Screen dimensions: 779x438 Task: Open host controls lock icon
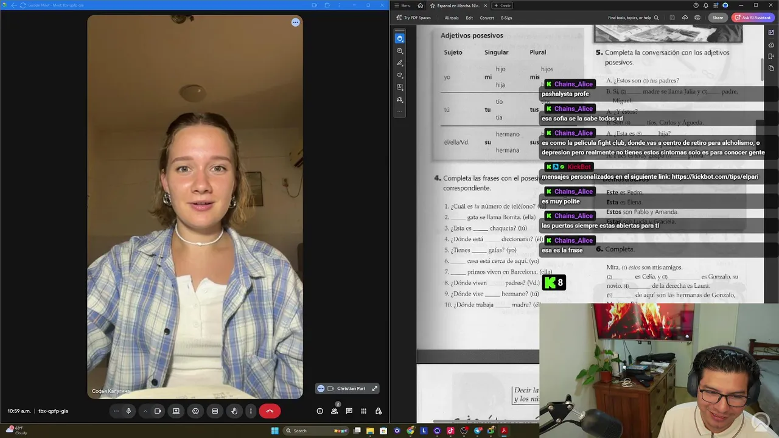[x=379, y=411]
